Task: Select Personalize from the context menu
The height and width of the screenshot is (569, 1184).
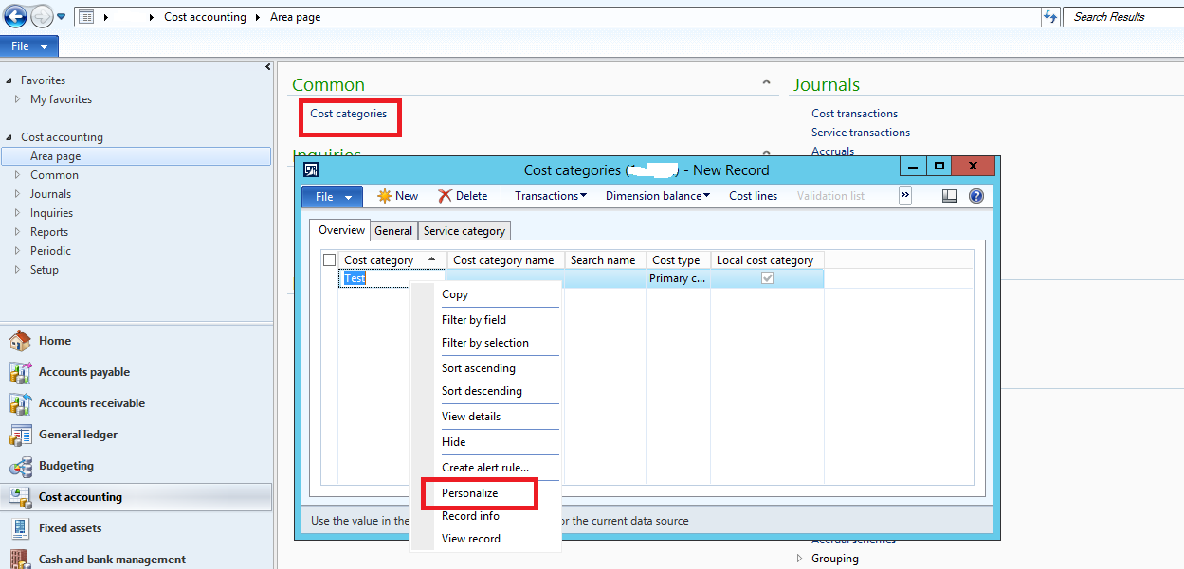Action: pyautogui.click(x=470, y=492)
